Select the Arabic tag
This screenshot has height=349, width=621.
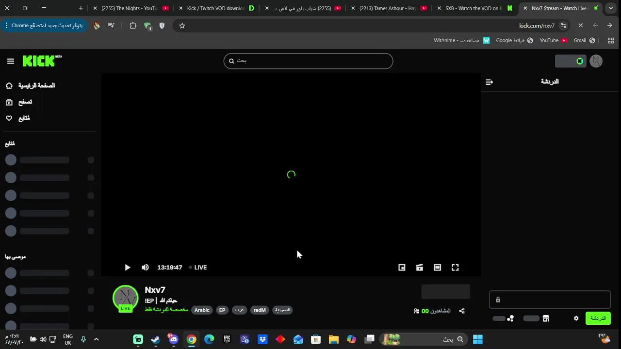pos(202,310)
